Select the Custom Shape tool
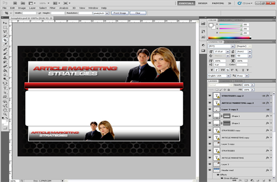Image resolution: width=277 pixels, height=182 pixels. tap(5, 97)
